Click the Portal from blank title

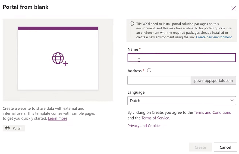(x=26, y=7)
